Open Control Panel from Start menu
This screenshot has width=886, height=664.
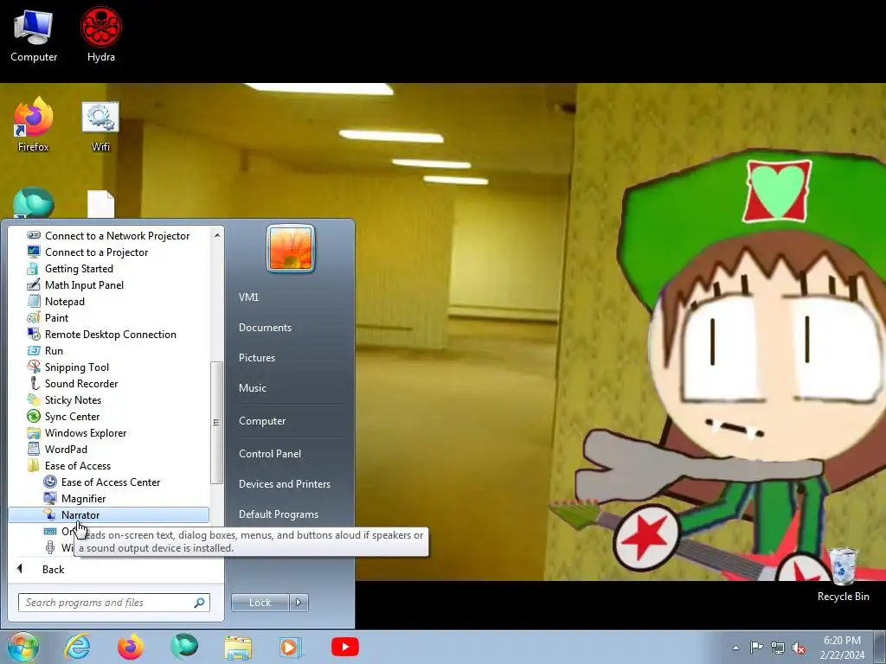tap(270, 453)
